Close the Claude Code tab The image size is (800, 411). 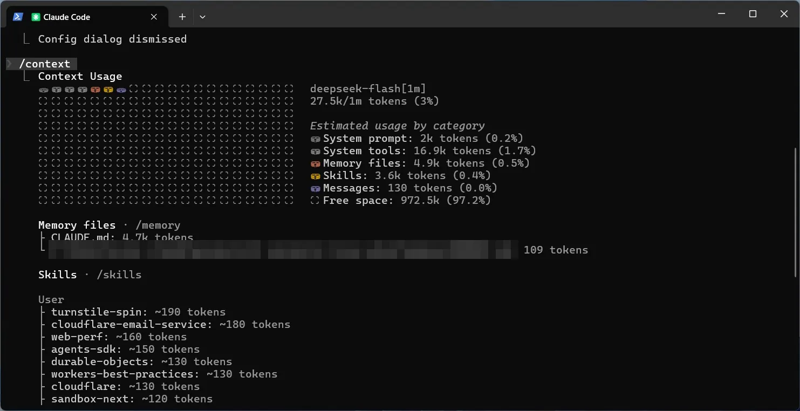click(x=154, y=17)
